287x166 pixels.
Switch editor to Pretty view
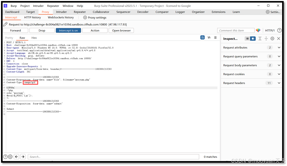point(9,38)
